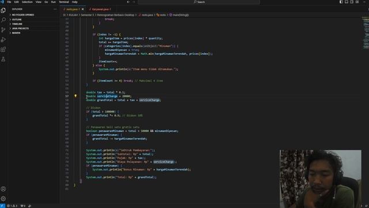Close the resto.java tab
This screenshot has height=208, width=369.
point(82,9)
